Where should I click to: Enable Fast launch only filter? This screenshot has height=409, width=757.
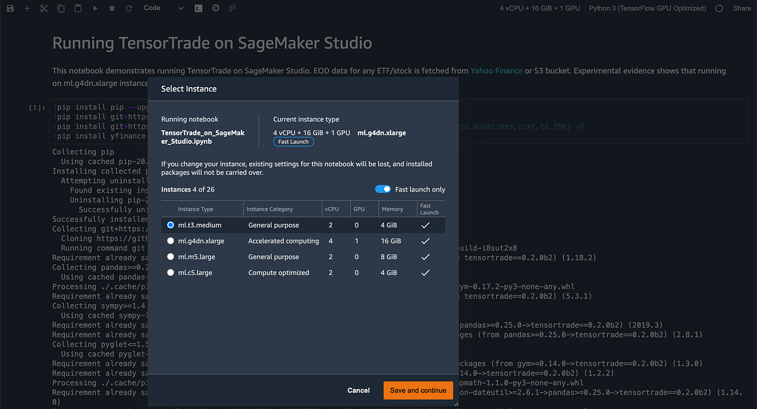384,189
